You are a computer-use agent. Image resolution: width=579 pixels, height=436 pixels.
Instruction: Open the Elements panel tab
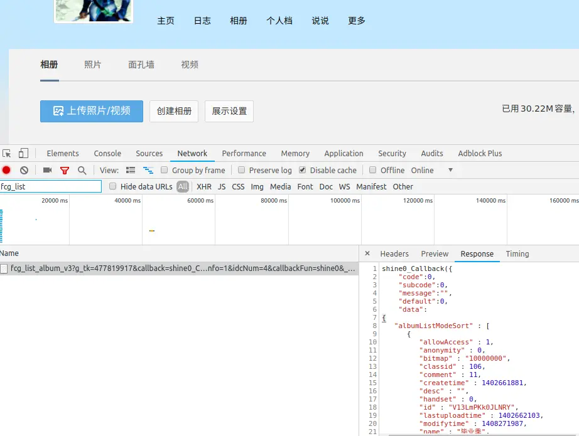point(63,154)
